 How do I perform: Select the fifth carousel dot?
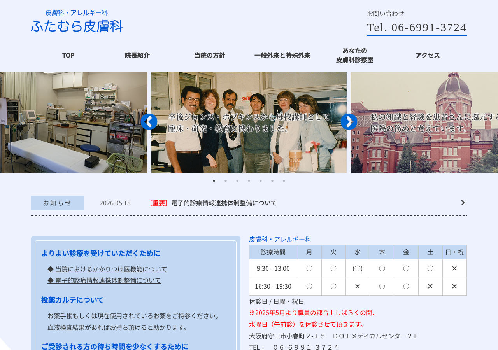[261, 181]
